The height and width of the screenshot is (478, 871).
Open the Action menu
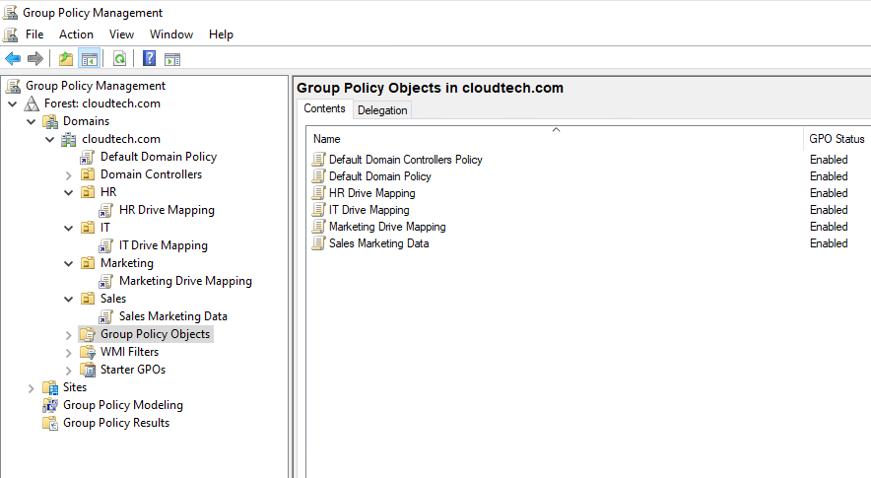pos(76,34)
